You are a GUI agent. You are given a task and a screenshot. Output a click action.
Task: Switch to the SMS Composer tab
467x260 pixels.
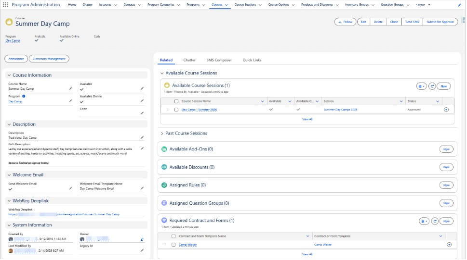(219, 60)
